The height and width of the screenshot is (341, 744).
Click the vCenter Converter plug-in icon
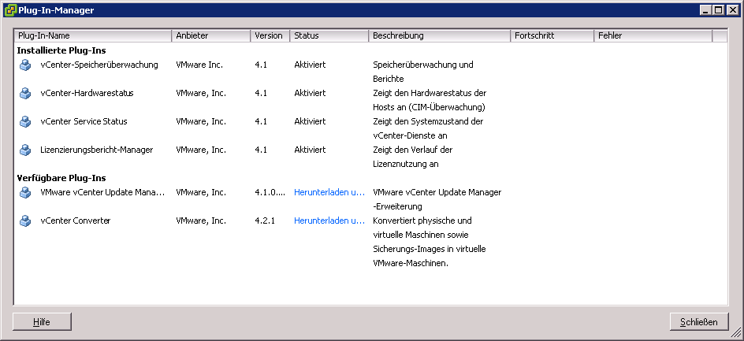coord(25,221)
